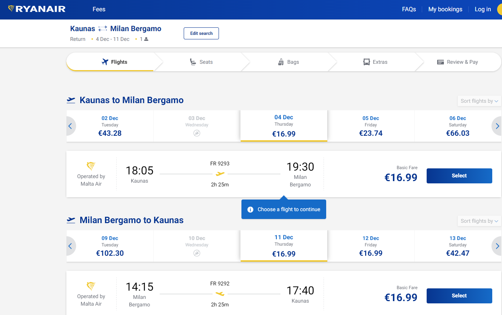Click the bag icon in the Bags step
The image size is (502, 315).
(280, 61)
